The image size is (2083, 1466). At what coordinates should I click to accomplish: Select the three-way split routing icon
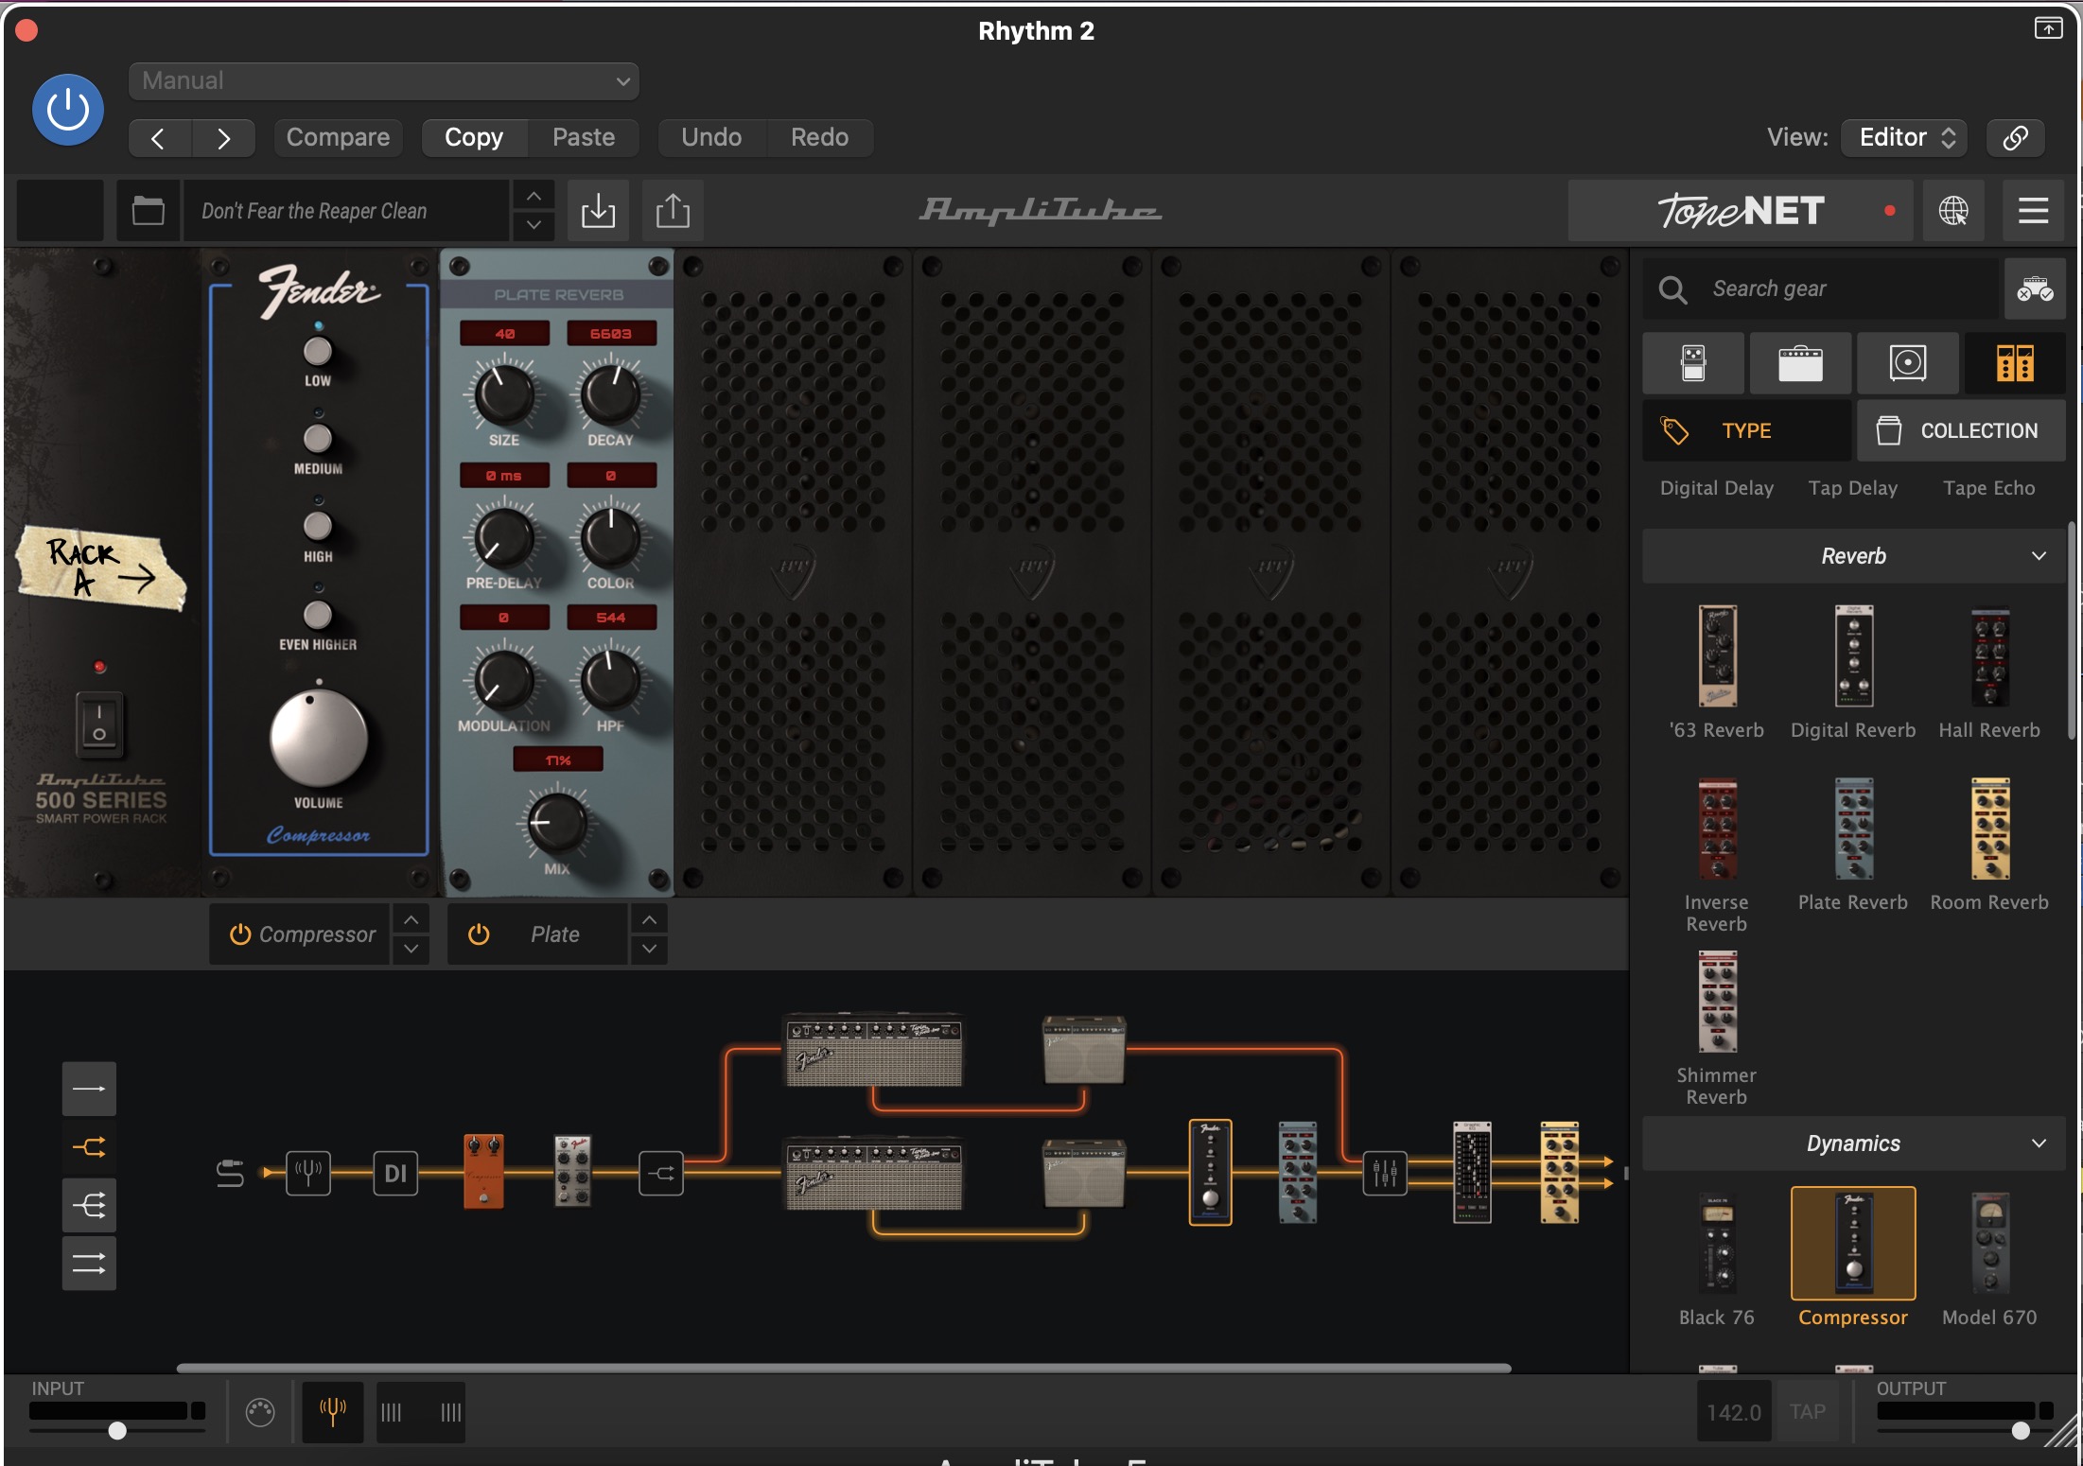pyautogui.click(x=90, y=1206)
